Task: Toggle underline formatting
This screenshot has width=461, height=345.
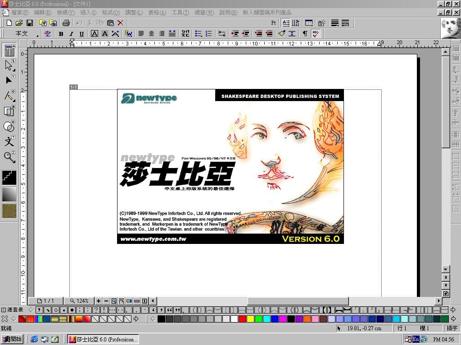Action: (x=81, y=34)
